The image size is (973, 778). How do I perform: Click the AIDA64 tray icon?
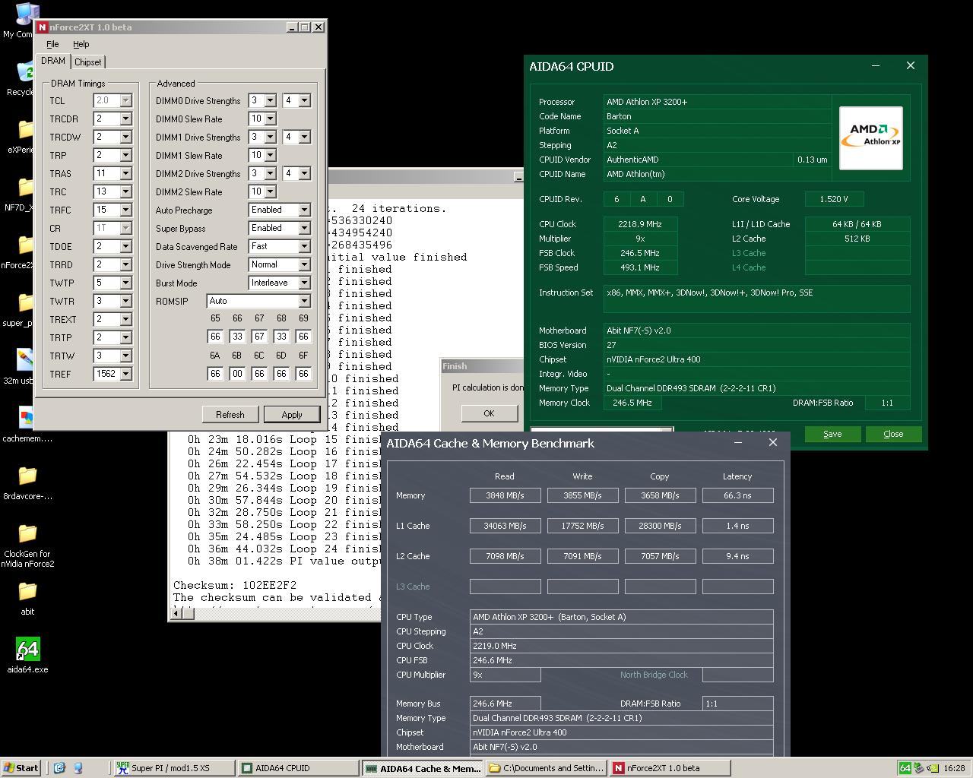[905, 768]
